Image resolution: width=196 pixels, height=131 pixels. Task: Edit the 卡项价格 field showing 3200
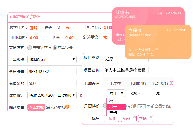coord(138,94)
